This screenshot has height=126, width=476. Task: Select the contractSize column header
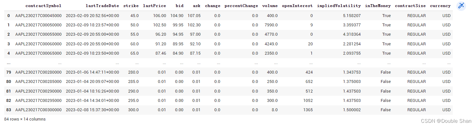410,6
